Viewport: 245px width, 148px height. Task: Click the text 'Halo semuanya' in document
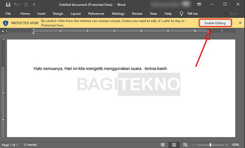click(48, 68)
